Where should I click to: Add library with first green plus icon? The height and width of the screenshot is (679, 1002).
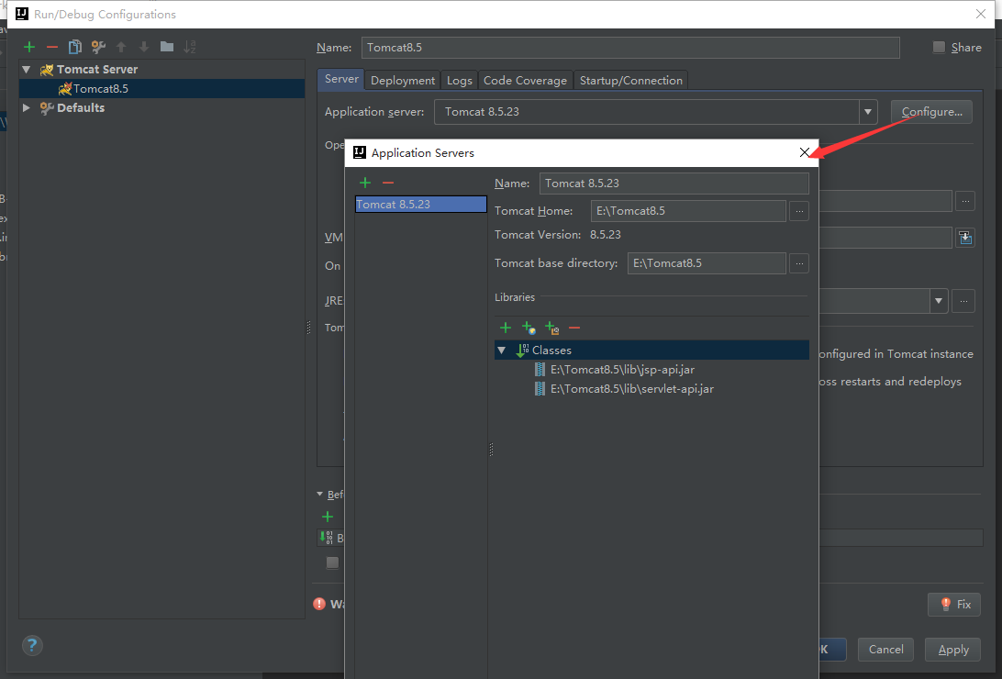point(506,328)
